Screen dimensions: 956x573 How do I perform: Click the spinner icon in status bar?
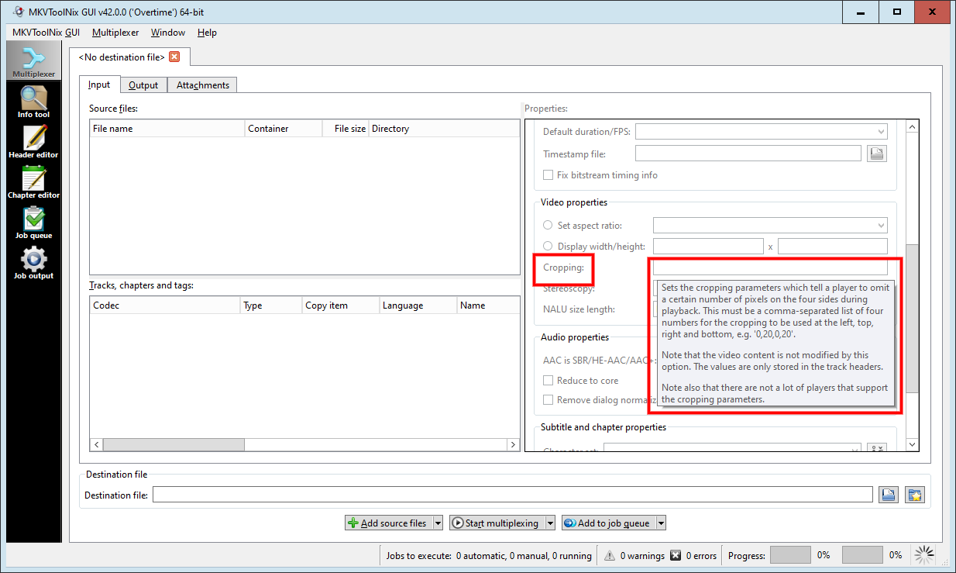click(x=924, y=554)
